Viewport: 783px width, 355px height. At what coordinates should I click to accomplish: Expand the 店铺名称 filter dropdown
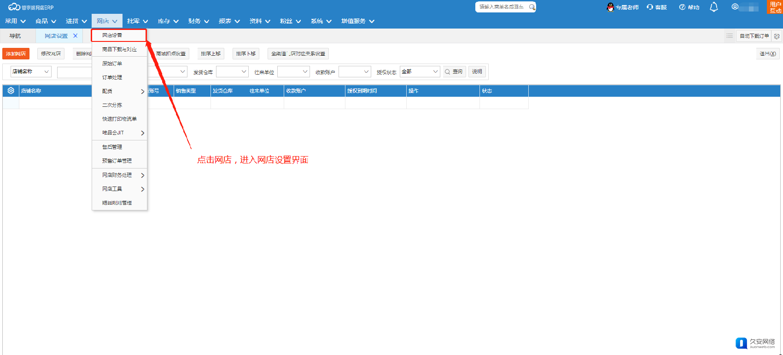[46, 72]
